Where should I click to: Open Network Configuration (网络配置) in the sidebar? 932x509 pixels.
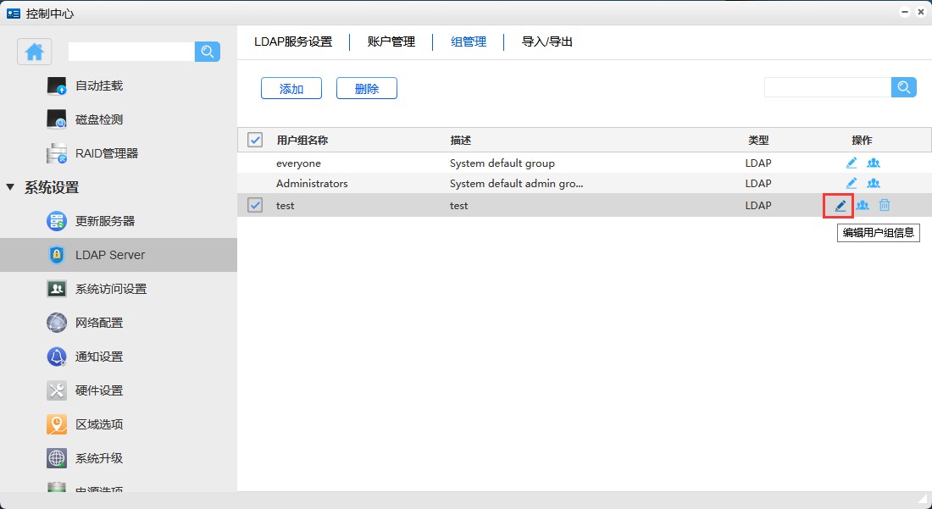pos(98,323)
